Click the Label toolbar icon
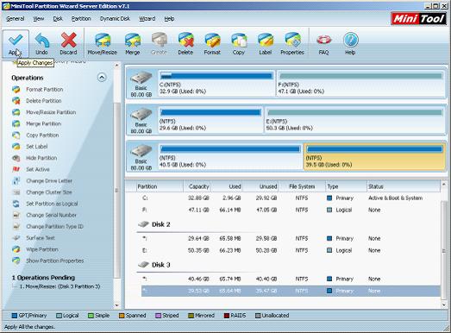 (266, 44)
